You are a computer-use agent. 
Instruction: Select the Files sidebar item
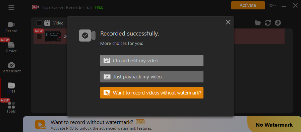[11, 88]
